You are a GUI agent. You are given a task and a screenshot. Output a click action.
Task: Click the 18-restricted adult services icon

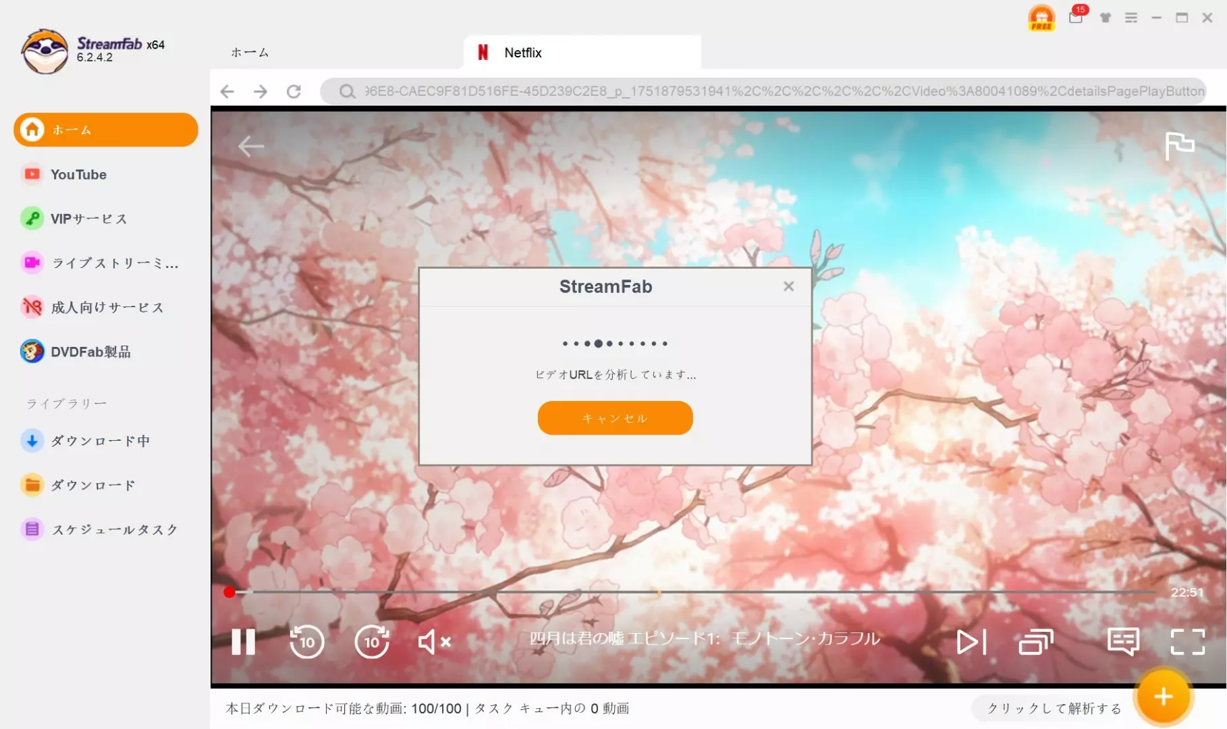point(32,307)
